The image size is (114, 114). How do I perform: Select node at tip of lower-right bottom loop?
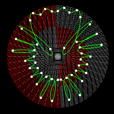point(80,95)
